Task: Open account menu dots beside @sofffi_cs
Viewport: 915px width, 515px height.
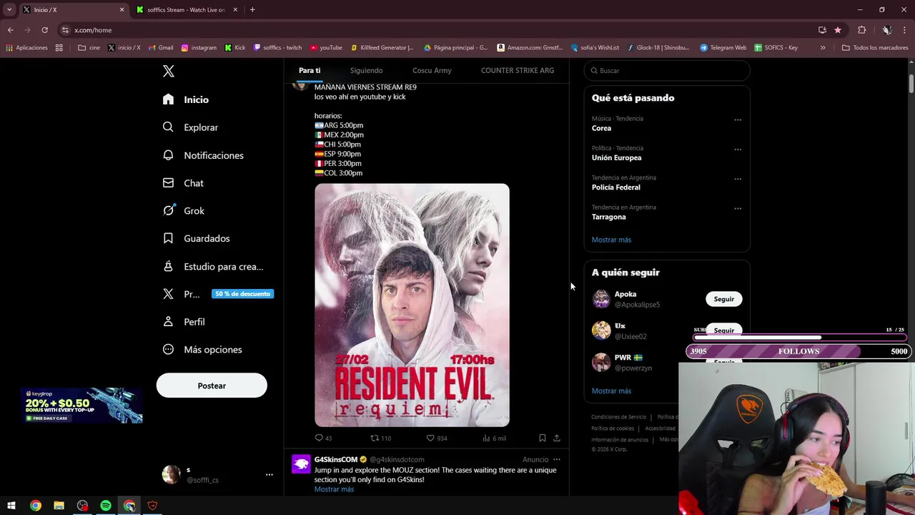Action: click(269, 474)
